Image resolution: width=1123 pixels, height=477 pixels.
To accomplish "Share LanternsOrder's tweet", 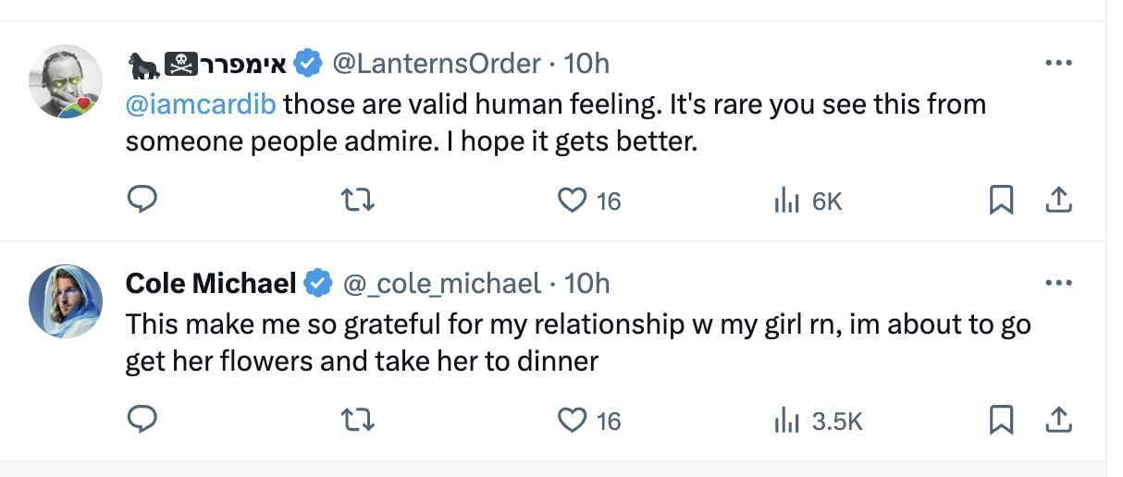I will pos(1059,200).
